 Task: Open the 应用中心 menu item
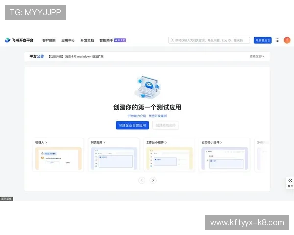[x=68, y=40]
